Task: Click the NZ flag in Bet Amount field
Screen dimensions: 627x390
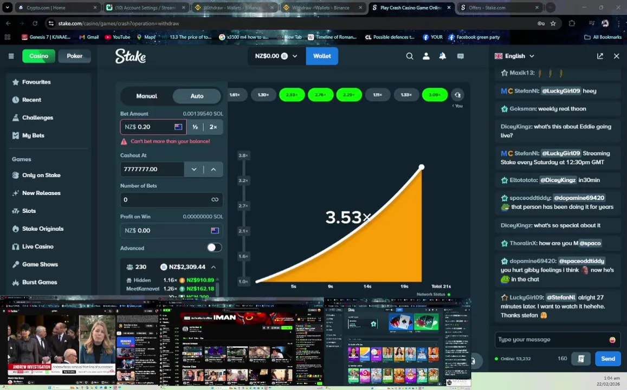Action: pyautogui.click(x=178, y=127)
